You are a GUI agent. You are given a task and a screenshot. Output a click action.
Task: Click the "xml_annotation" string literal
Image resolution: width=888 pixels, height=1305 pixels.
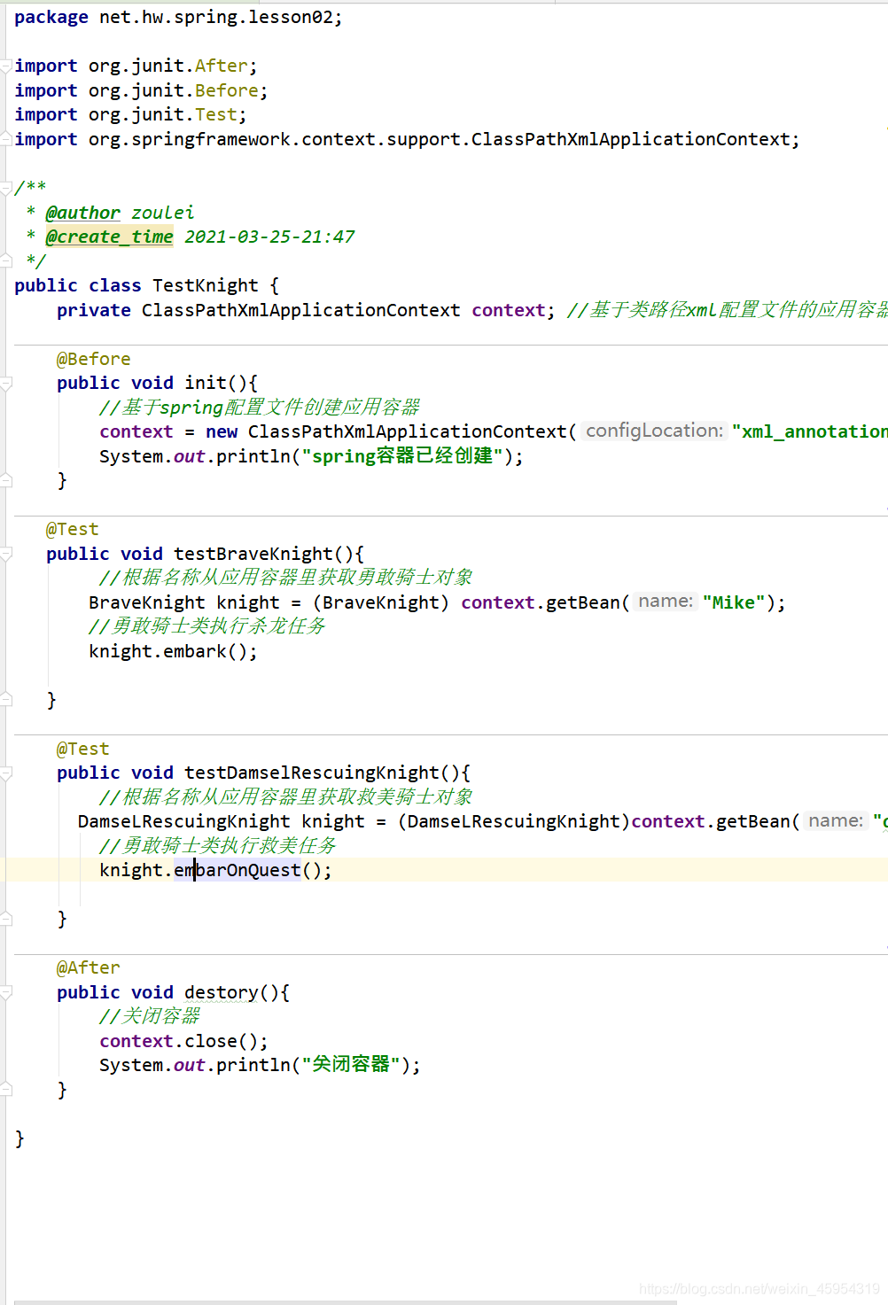(810, 431)
